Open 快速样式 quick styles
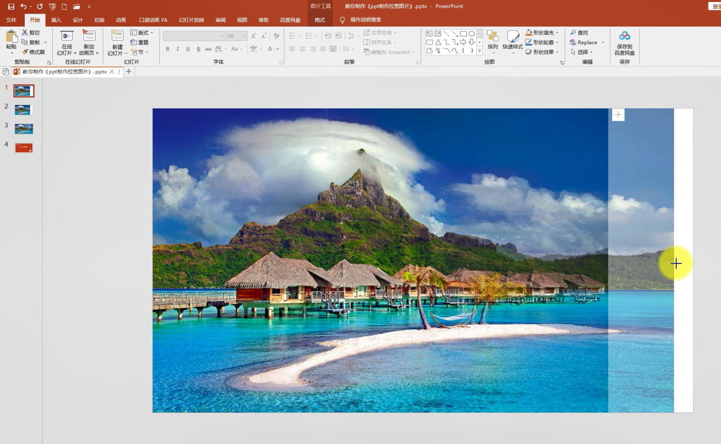The height and width of the screenshot is (444, 721). click(513, 41)
